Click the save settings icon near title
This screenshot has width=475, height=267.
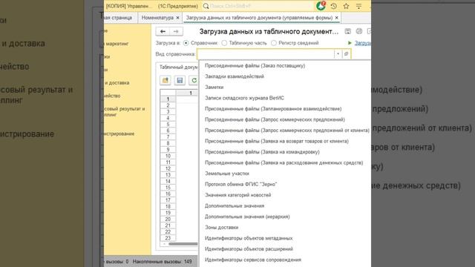coord(348,31)
